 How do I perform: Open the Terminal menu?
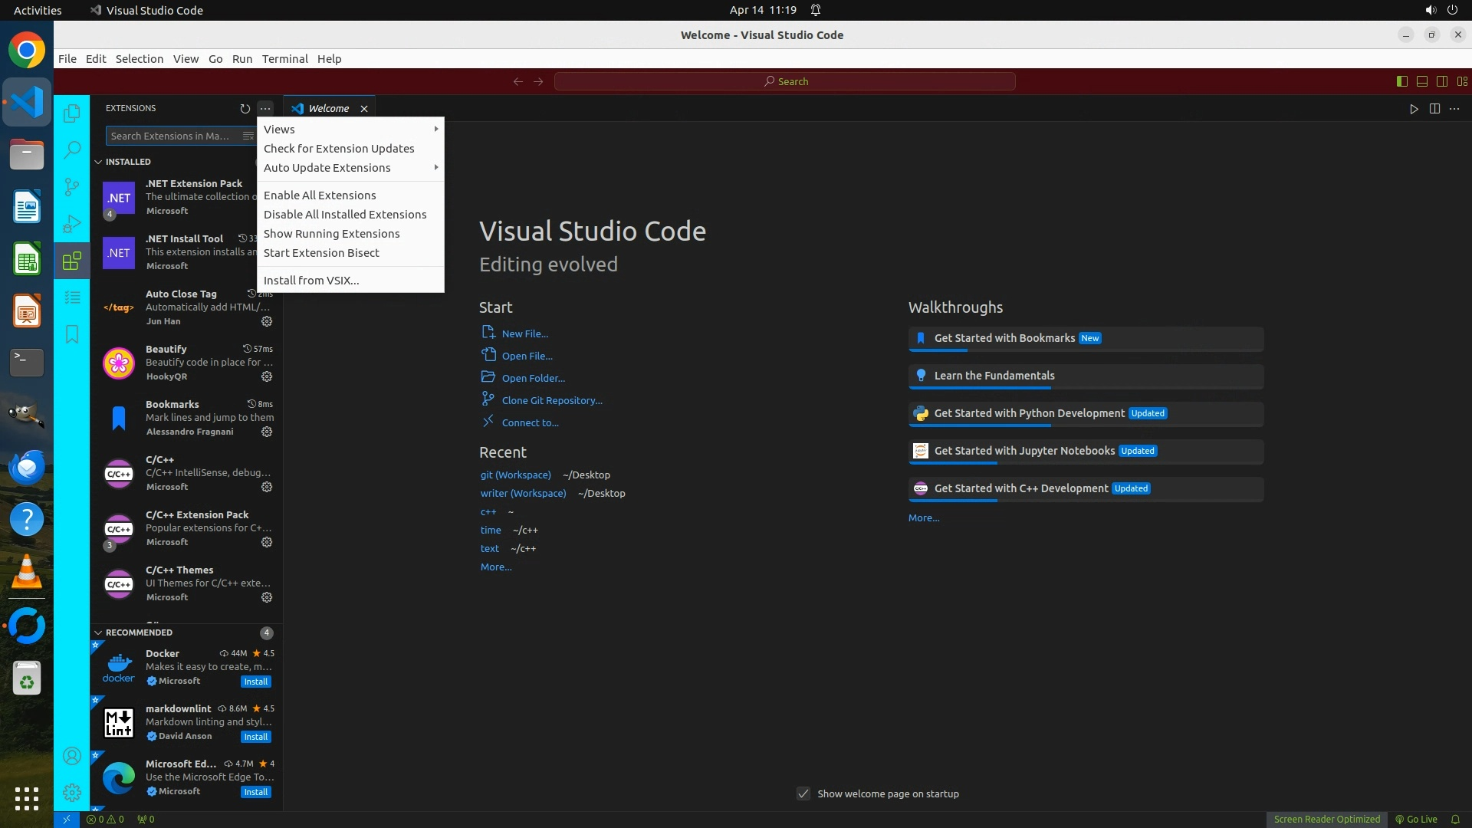coord(284,59)
